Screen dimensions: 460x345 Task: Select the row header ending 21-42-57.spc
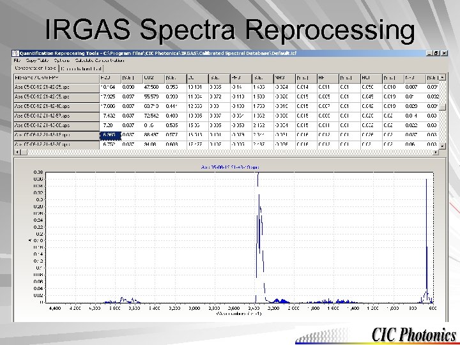pos(57,116)
